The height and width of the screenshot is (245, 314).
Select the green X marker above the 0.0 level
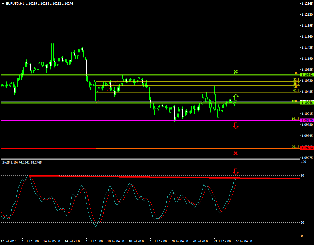236,71
